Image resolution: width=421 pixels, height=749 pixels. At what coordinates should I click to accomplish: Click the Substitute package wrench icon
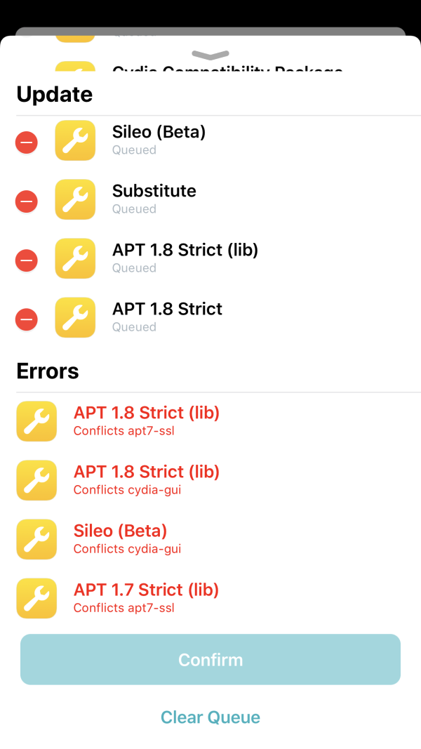tap(75, 199)
